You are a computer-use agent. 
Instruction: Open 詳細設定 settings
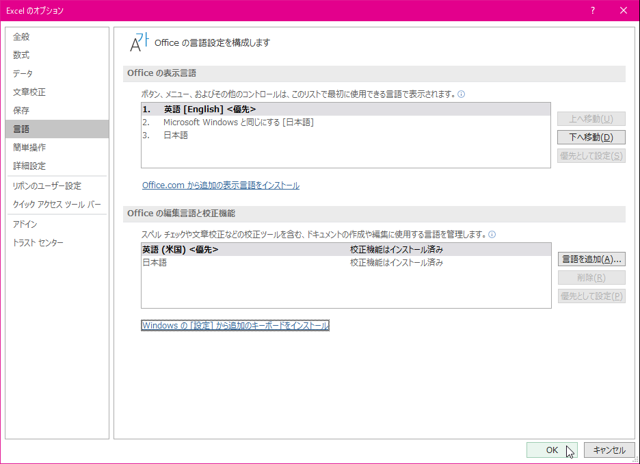pos(57,166)
